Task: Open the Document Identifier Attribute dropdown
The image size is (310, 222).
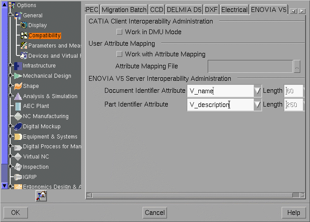Action: 258,91
